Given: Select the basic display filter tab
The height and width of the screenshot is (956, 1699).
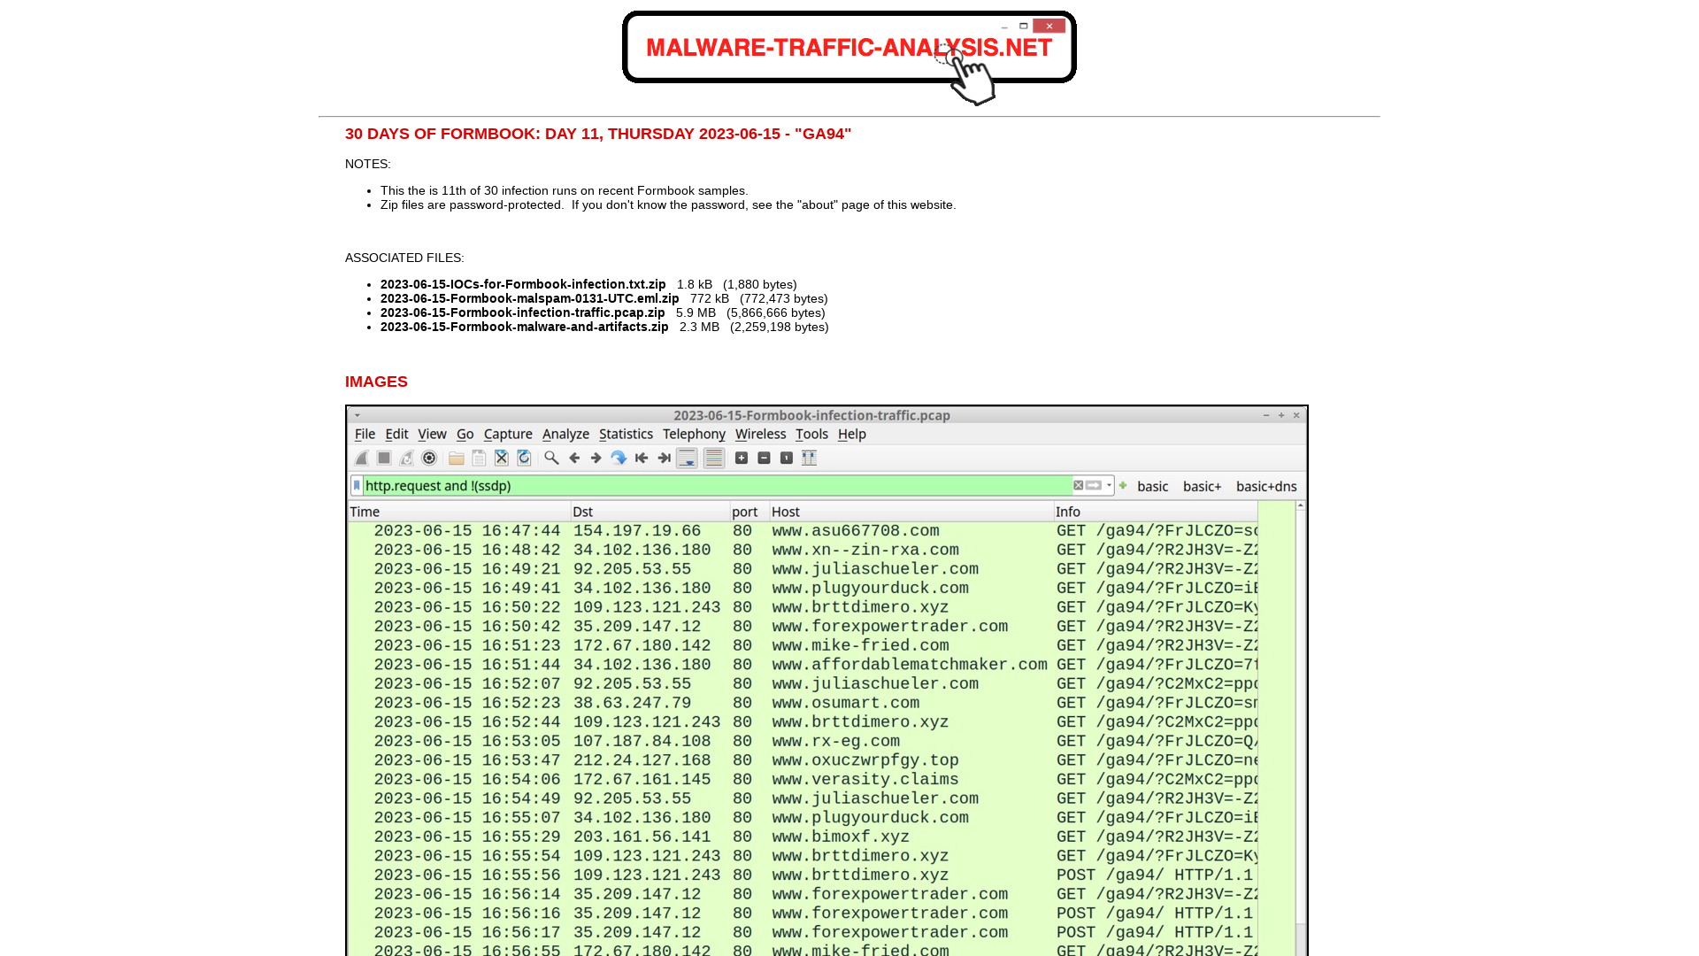Looking at the screenshot, I should pyautogui.click(x=1150, y=486).
